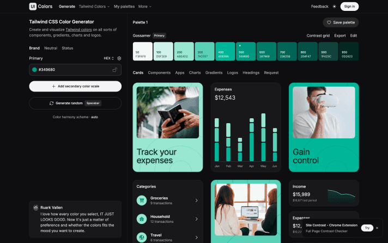Click the primary color dot in input
388x243 pixels.
coord(34,70)
